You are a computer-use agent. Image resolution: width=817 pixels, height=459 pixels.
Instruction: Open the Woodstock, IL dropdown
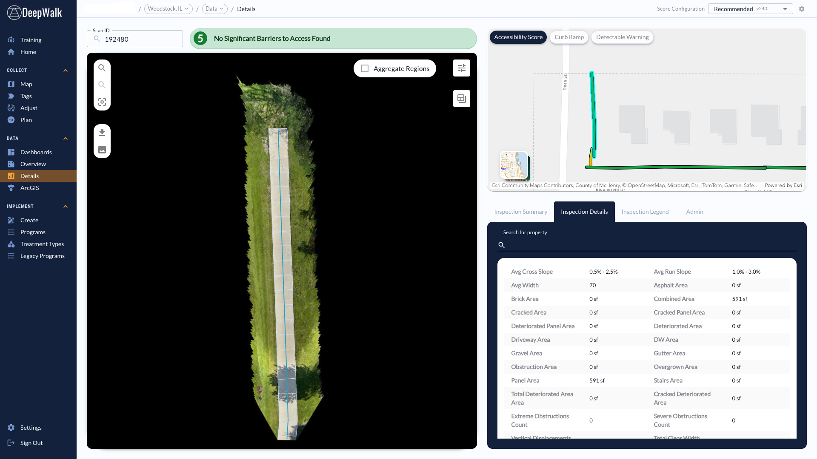coord(168,9)
